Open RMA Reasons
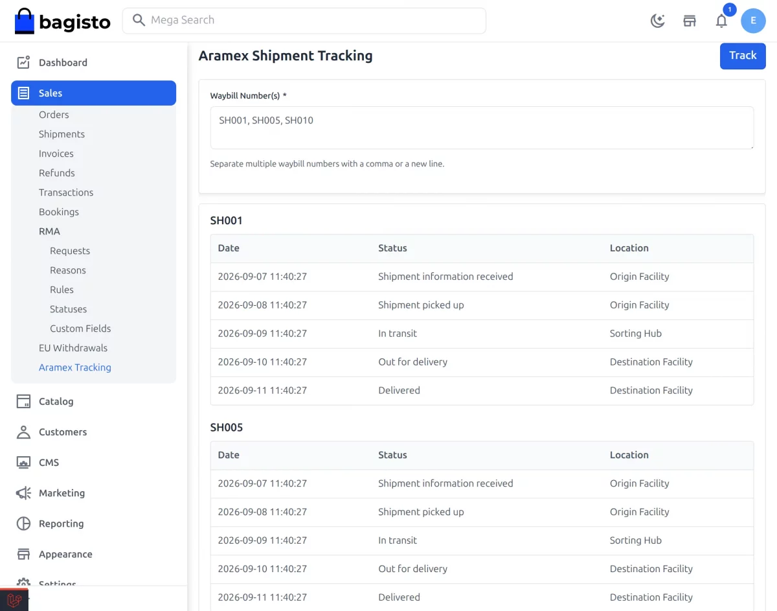Viewport: 777px width, 611px height. [x=68, y=270]
